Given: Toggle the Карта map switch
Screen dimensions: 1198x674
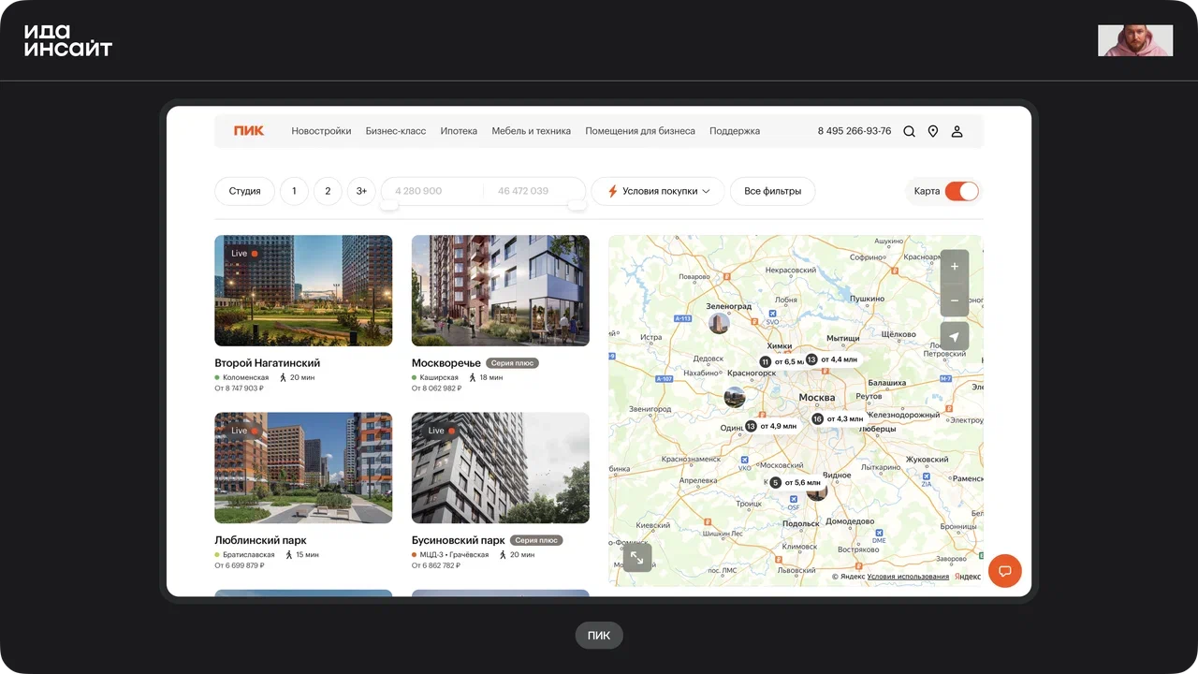Looking at the screenshot, I should click(x=962, y=191).
